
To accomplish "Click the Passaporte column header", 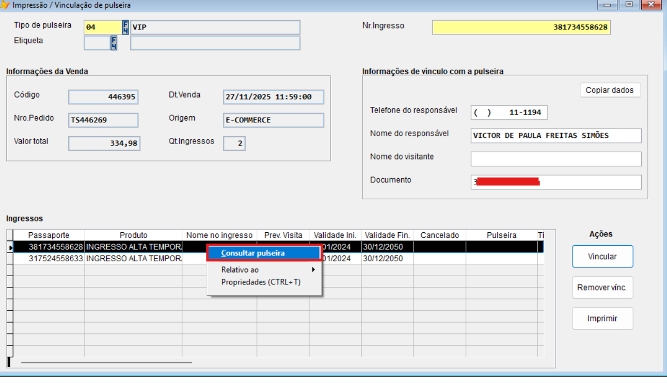I will tap(49, 235).
